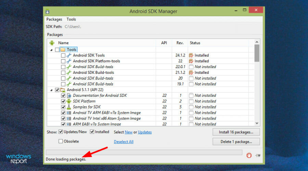Click Android 5.1.1 (API 22) folder icon
This screenshot has width=308, height=171.
pos(63,90)
